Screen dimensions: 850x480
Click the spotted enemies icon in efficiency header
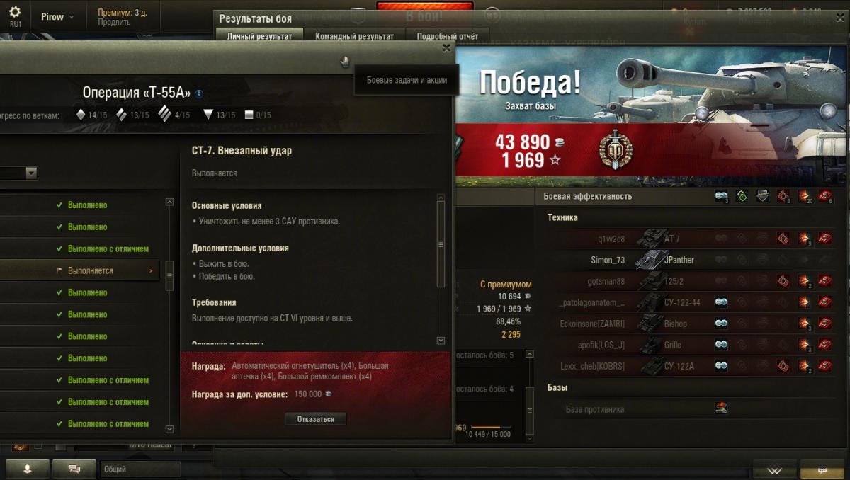[x=721, y=196]
